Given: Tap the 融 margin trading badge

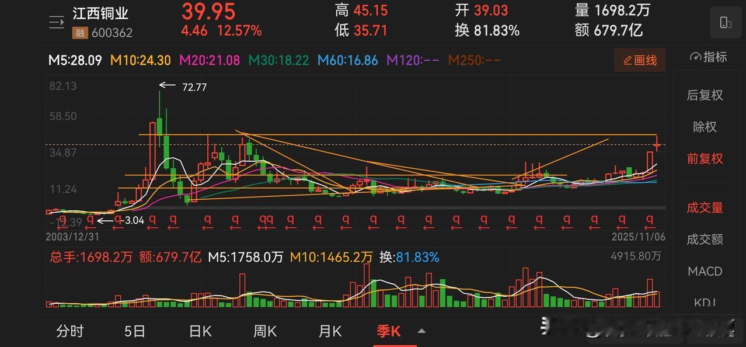Looking at the screenshot, I should [79, 33].
